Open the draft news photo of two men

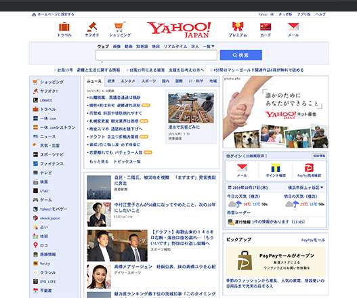coord(117,245)
